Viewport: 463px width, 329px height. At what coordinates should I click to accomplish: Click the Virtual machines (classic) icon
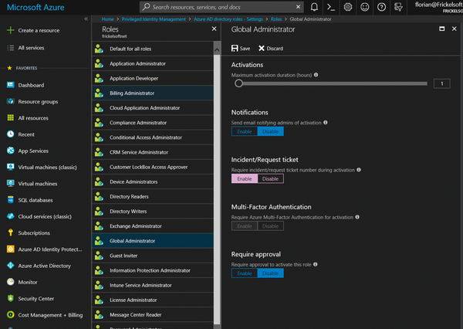point(11,167)
